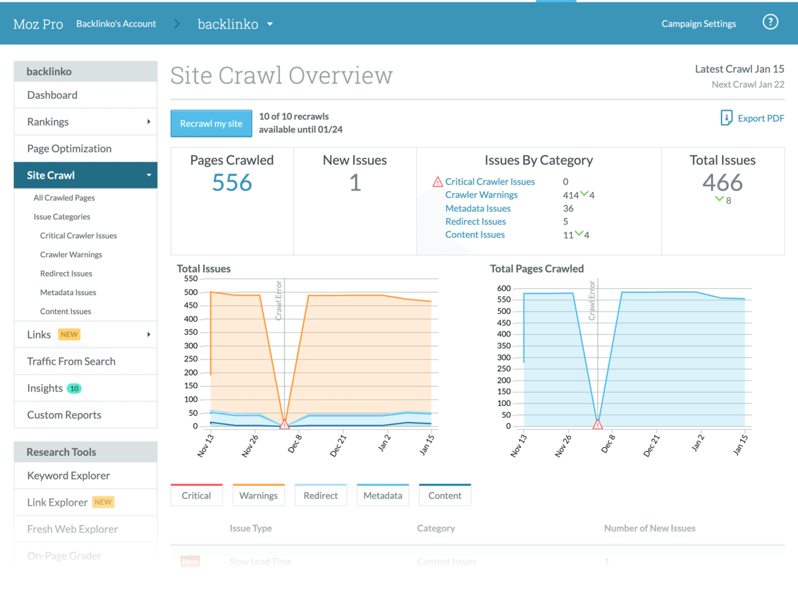Screen dimensions: 798x592
Task: Click the NEW badge beside Links
Action: [69, 334]
